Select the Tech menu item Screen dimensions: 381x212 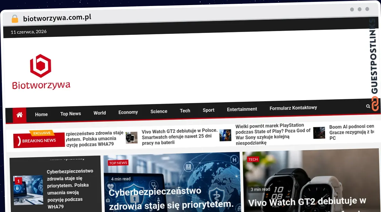coord(185,111)
